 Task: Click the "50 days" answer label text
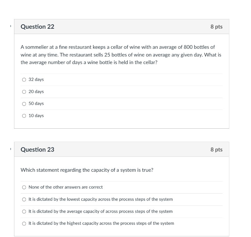36,104
